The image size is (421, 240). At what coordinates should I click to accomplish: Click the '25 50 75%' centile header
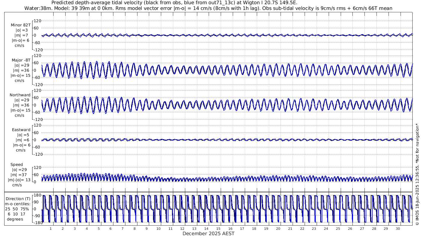click(17, 209)
